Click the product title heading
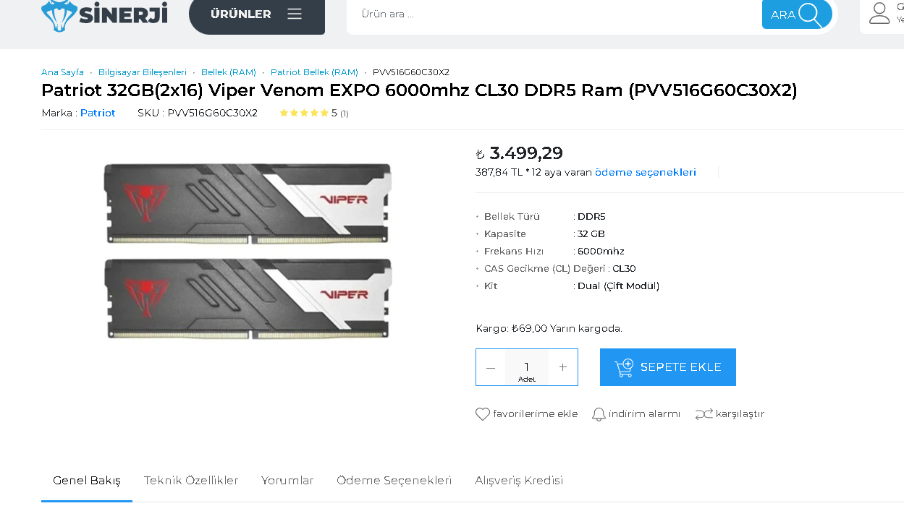The height and width of the screenshot is (519, 904). (x=419, y=90)
